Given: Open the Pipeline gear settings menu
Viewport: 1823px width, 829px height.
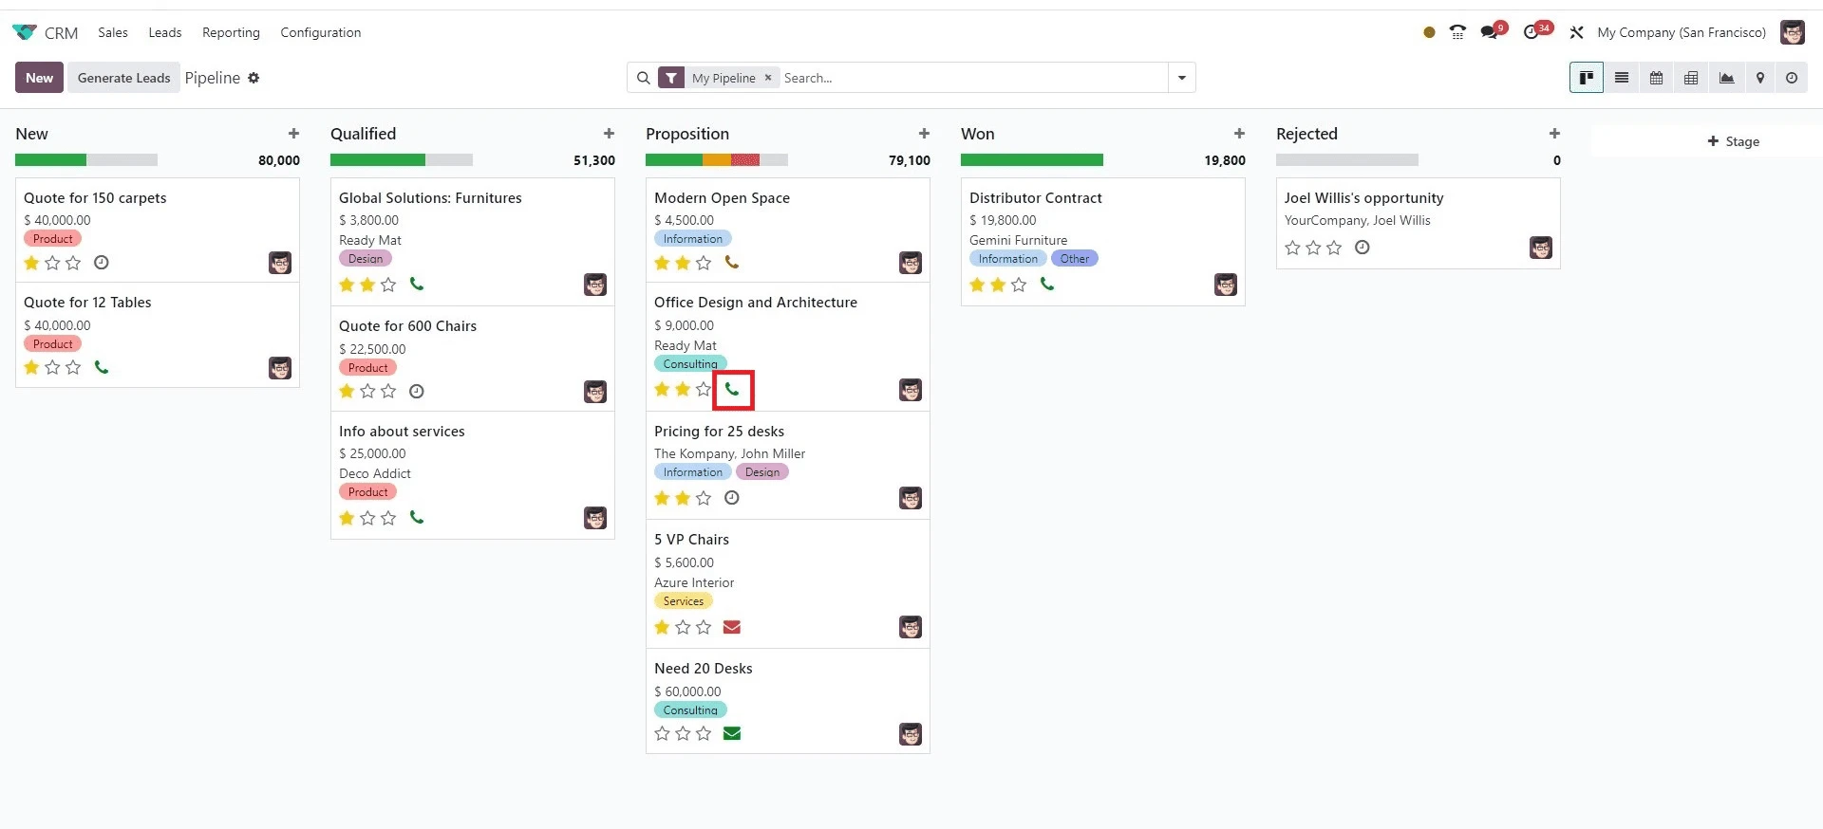Looking at the screenshot, I should (254, 78).
